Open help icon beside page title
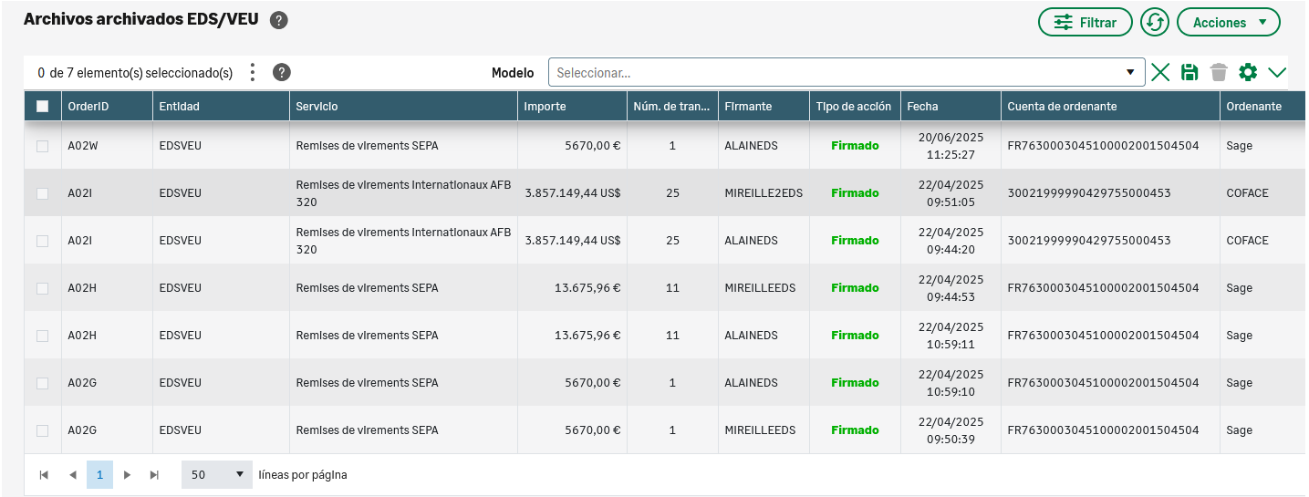The height and width of the screenshot is (497, 1309). tap(279, 21)
